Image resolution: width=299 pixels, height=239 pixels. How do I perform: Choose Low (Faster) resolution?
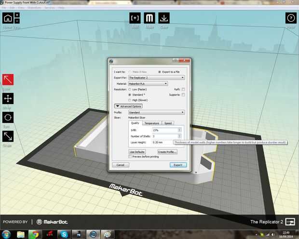click(x=130, y=90)
